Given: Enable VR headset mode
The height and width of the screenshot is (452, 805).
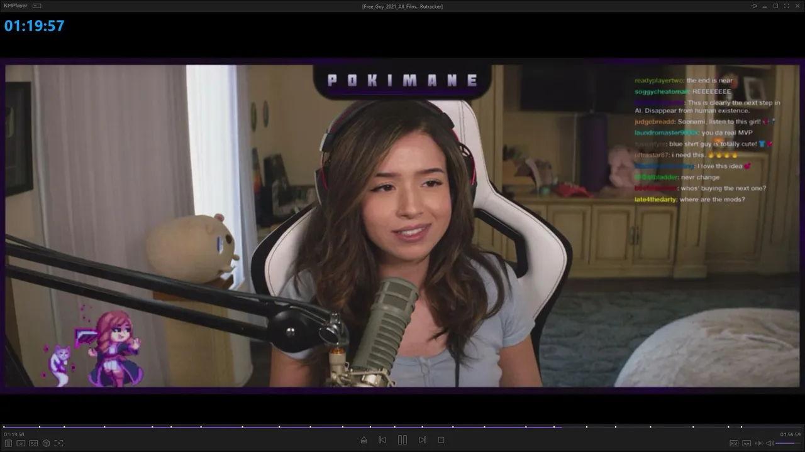Looking at the screenshot, I should tap(33, 443).
